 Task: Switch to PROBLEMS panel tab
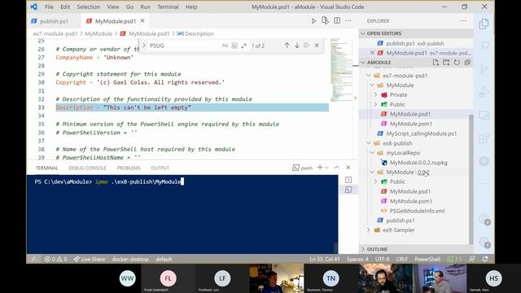[129, 168]
